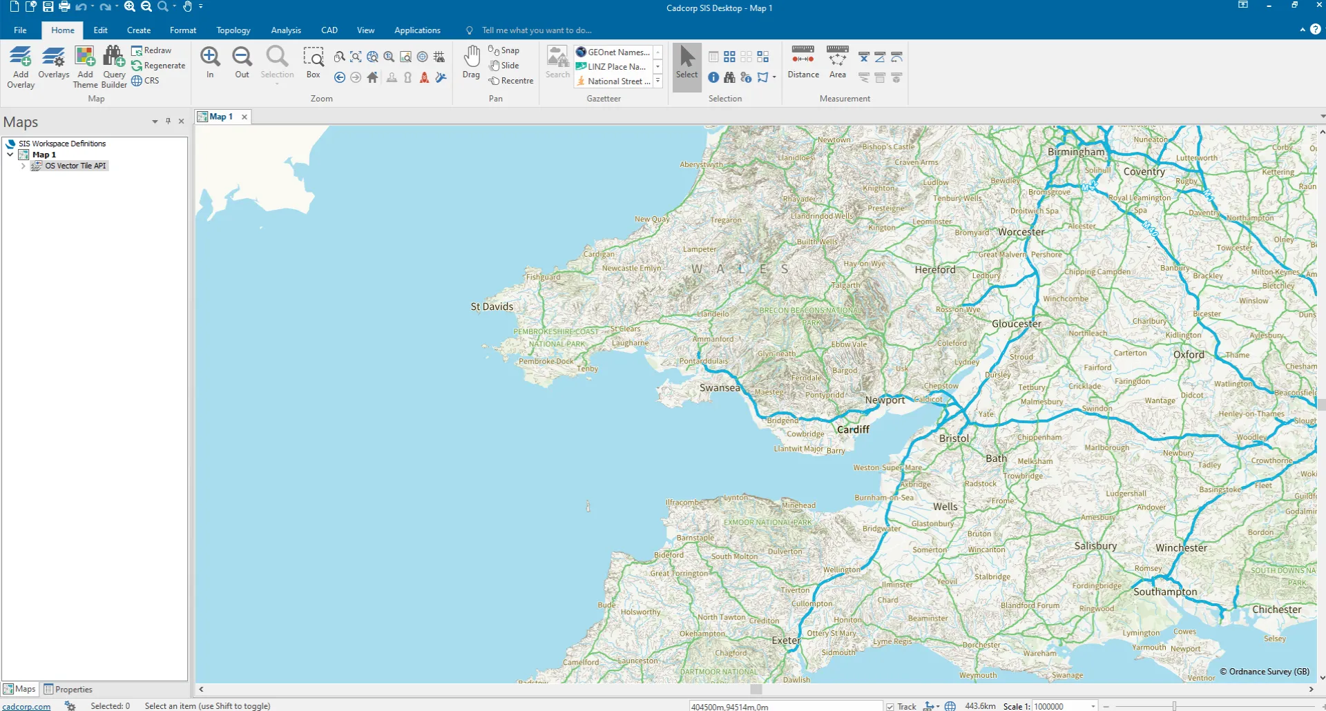
Task: Open the undo history dropdown arrow
Action: [x=93, y=7]
